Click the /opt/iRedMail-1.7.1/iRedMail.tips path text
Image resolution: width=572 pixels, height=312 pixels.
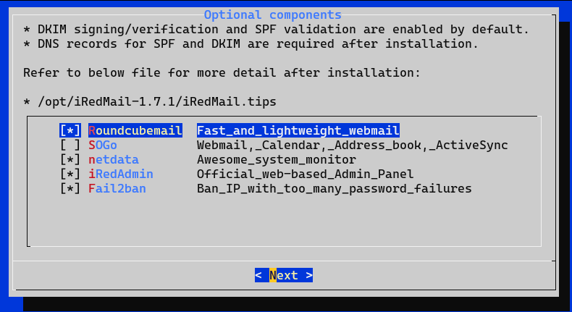(157, 101)
